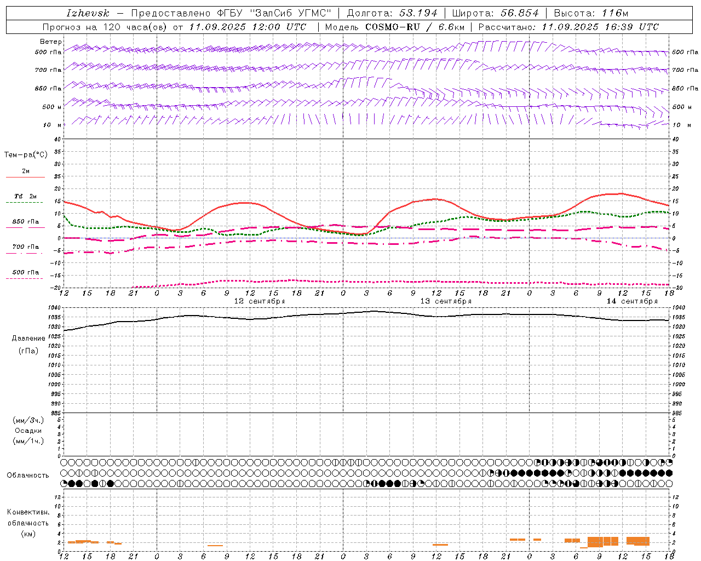Select the "Широта: 56.854" header value

point(496,13)
